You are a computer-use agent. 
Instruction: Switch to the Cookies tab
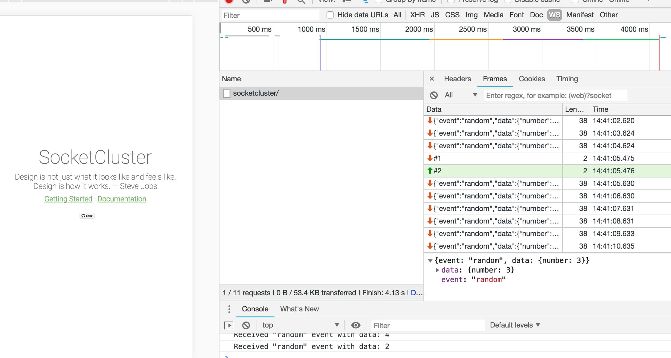(532, 79)
